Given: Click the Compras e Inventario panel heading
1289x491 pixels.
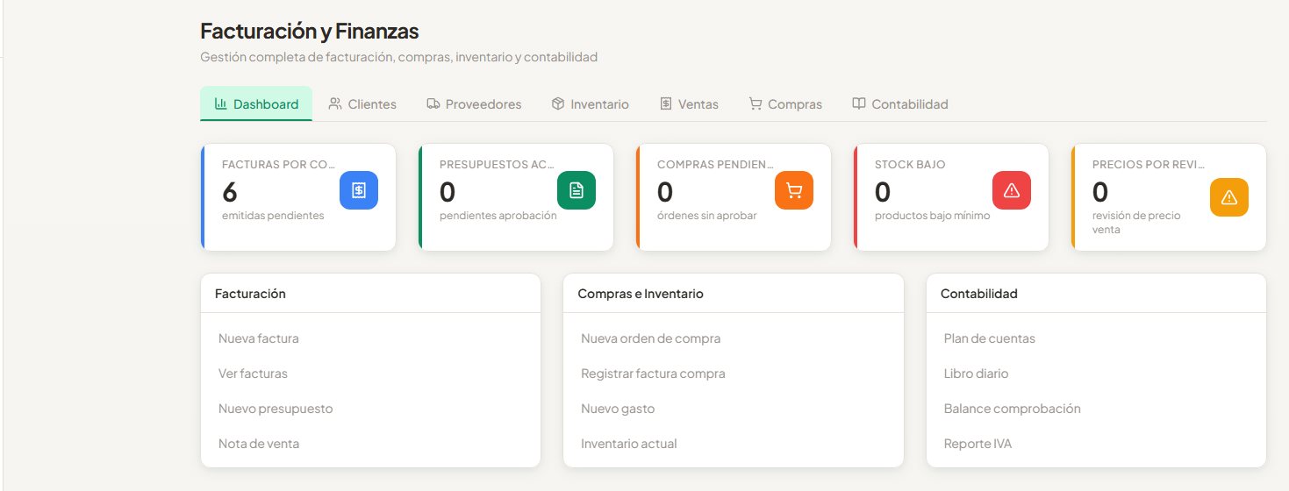Looking at the screenshot, I should 641,294.
